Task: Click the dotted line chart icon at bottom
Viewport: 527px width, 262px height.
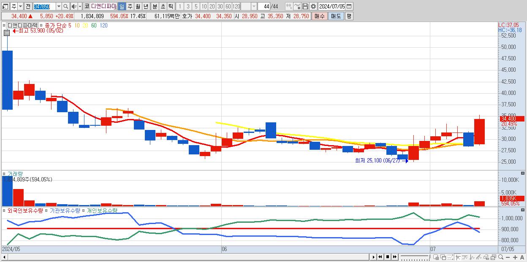Action: 450,257
